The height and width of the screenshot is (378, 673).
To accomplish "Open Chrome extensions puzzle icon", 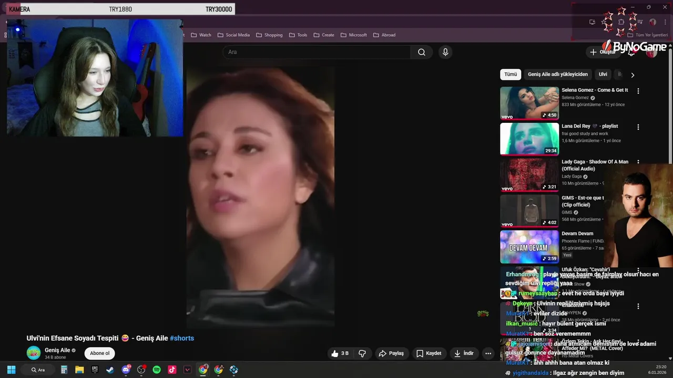I will (621, 22).
